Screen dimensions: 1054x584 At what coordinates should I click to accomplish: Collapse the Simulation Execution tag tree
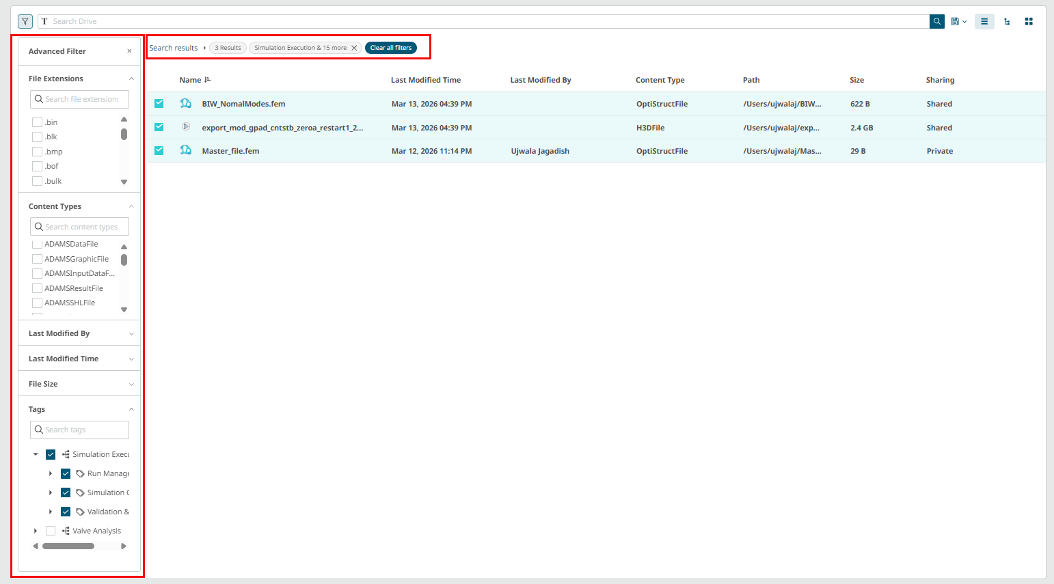pos(36,454)
